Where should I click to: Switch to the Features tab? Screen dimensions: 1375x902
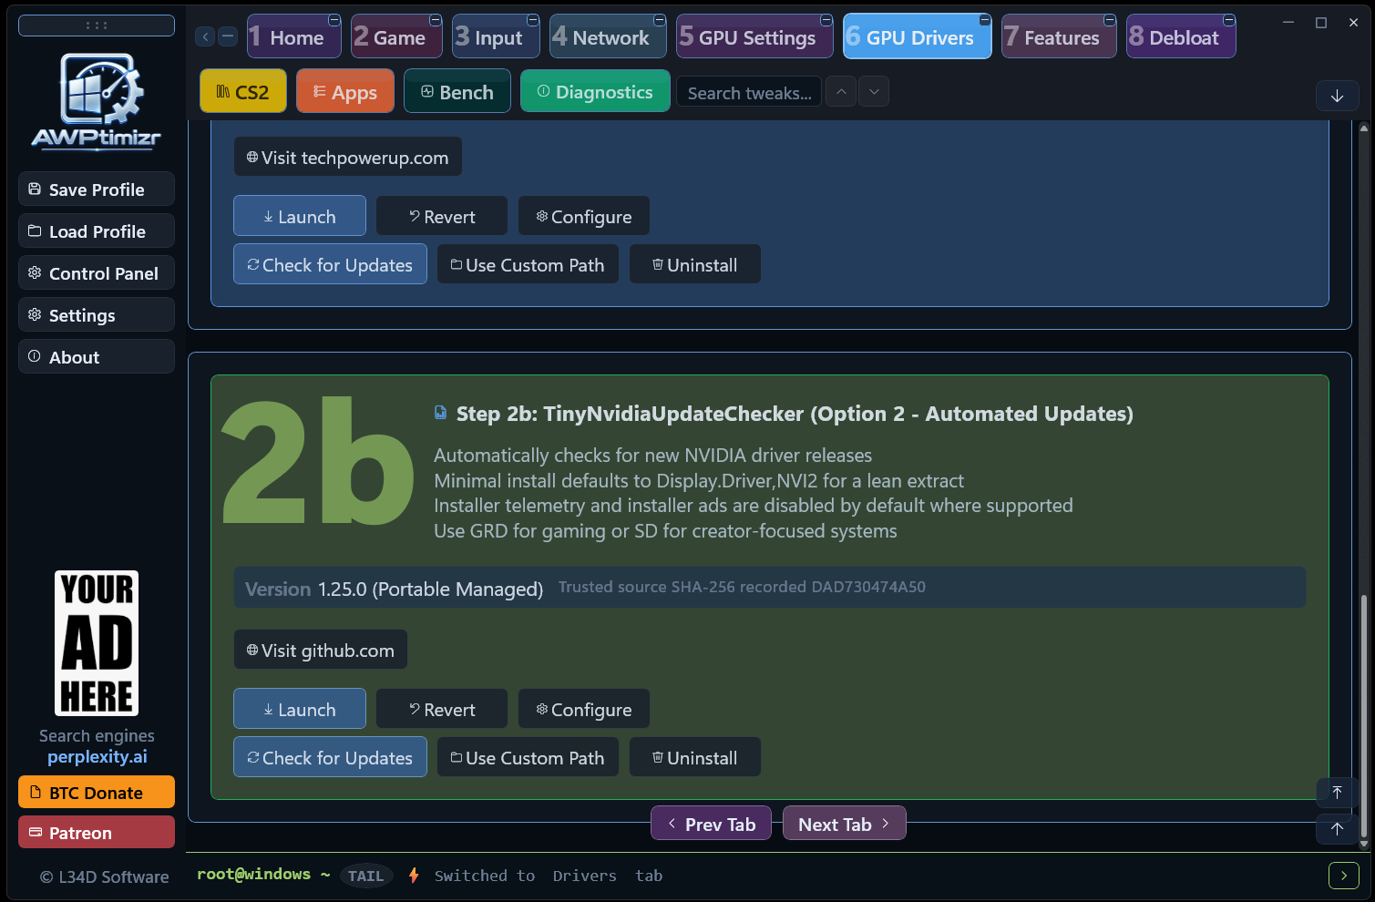click(x=1059, y=36)
